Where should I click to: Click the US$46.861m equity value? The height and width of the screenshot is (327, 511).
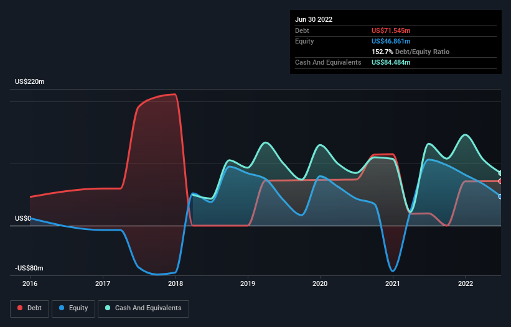tap(391, 41)
